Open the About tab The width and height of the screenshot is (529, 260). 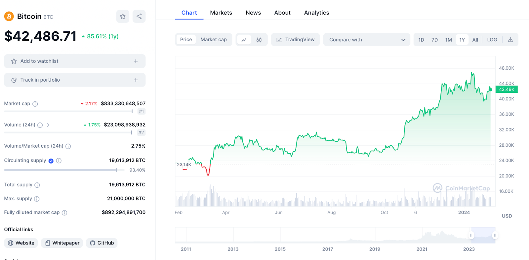282,13
